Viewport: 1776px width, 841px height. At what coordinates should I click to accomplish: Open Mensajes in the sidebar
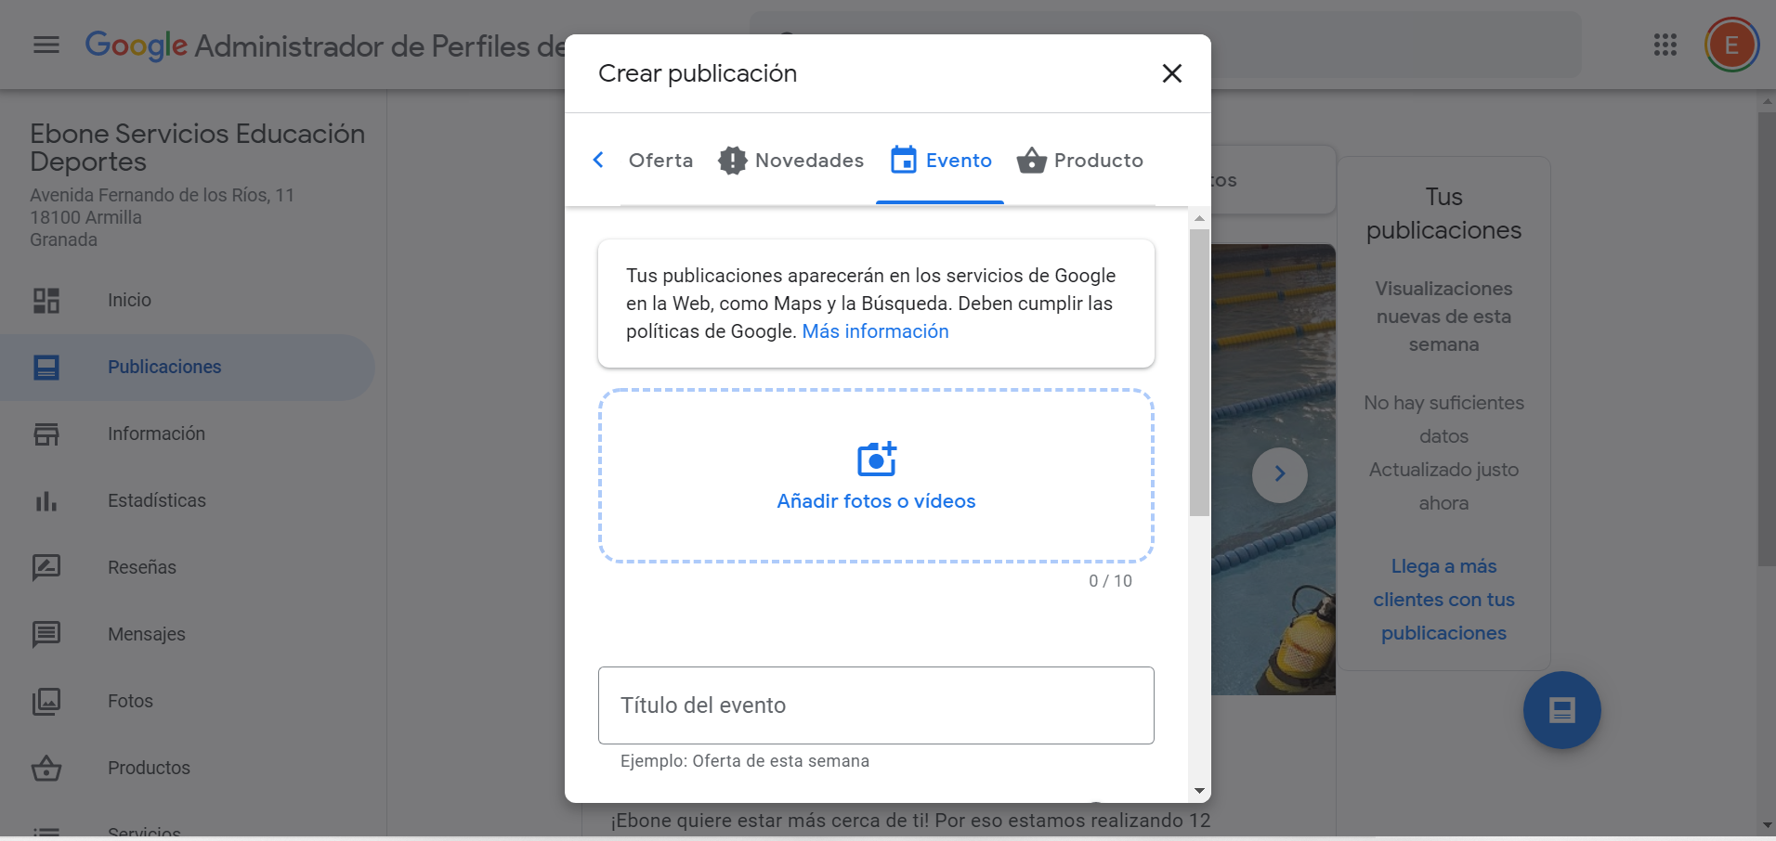click(146, 634)
